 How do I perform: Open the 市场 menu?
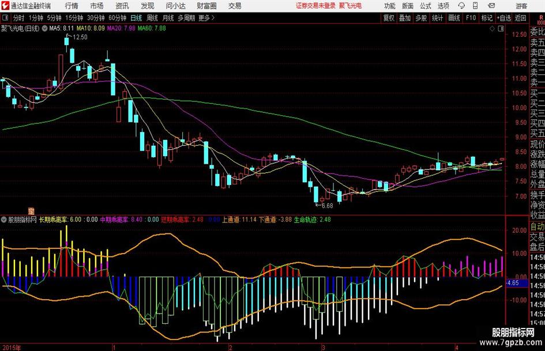click(97, 6)
